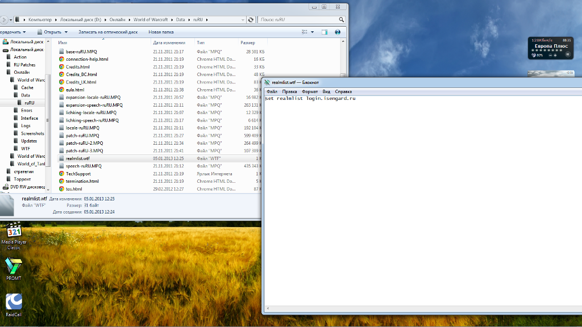This screenshot has width=582, height=327.
Task: Open the Файл menu in Notepad
Action: [271, 91]
